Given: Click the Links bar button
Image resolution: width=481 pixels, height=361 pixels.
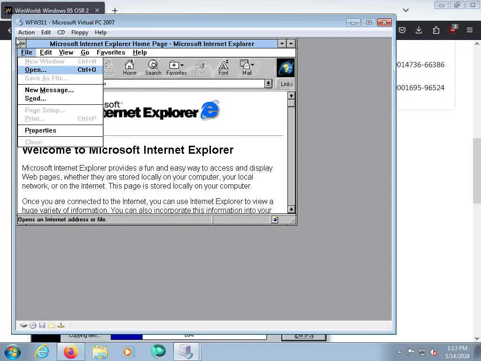Looking at the screenshot, I should [287, 84].
